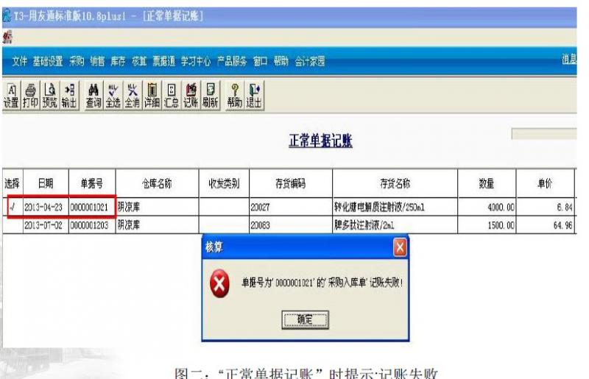Click the 选择 column header
Image resolution: width=589 pixels, height=379 pixels.
[13, 183]
